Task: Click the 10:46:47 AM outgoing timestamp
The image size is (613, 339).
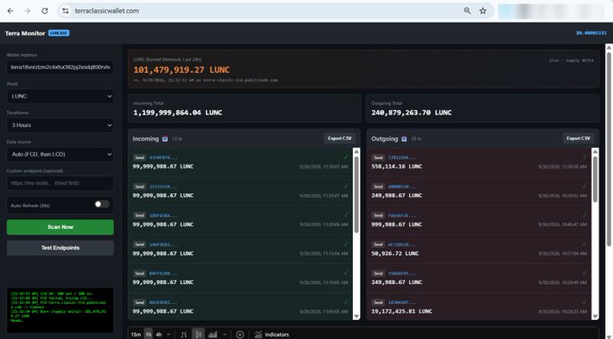Action: (x=562, y=224)
